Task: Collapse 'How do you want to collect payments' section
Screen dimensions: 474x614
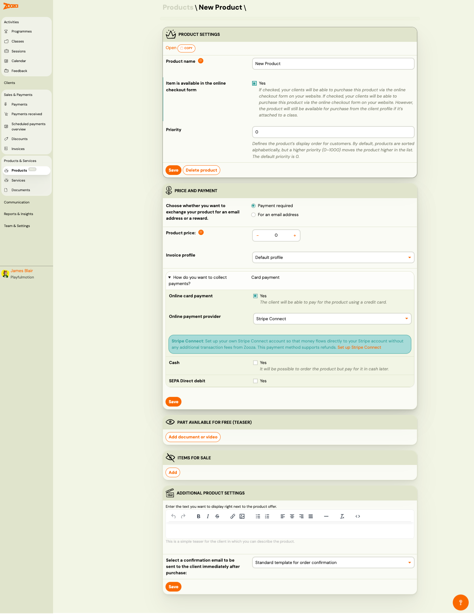Action: [x=169, y=277]
